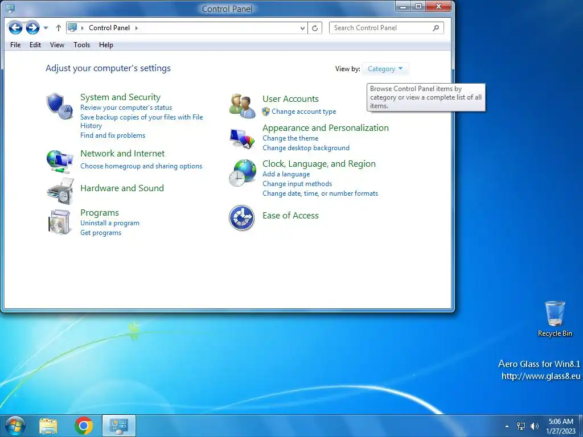The height and width of the screenshot is (437, 583).
Task: Open File Explorer from the taskbar
Action: coord(48,426)
